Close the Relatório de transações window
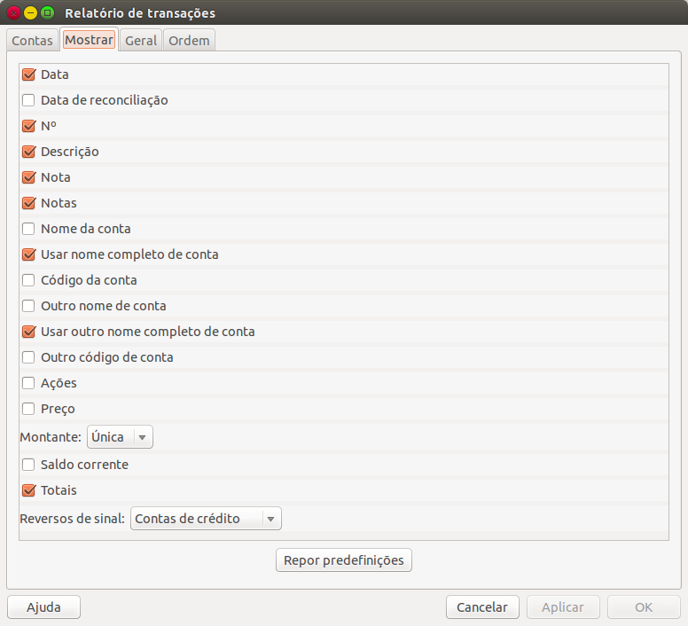The width and height of the screenshot is (688, 626). click(13, 13)
